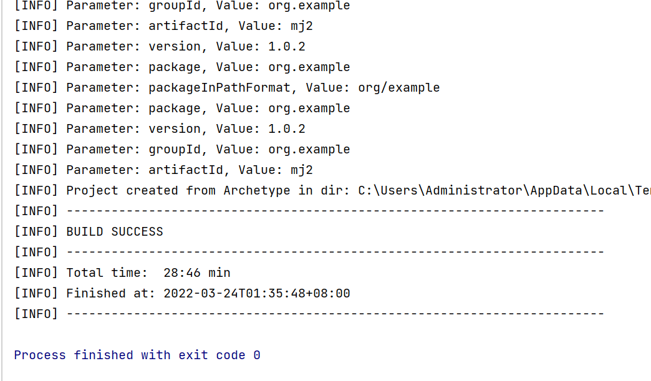Screen dimensions: 651x381
Task: Click the packageInPathFormat parameter line
Action: 227,87
